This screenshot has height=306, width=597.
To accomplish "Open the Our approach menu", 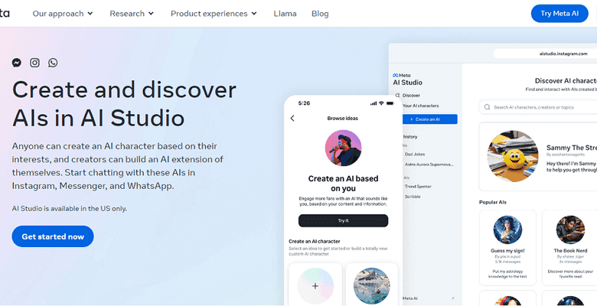I will tap(63, 14).
